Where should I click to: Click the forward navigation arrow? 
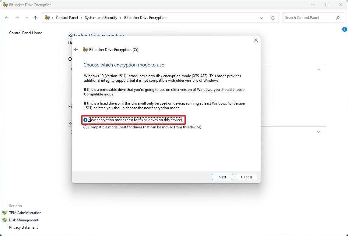[17, 18]
